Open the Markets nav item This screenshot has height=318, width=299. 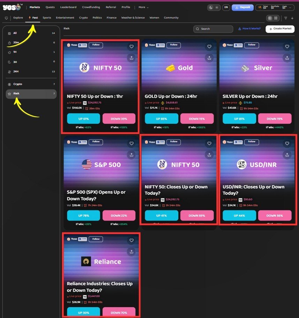[x=35, y=7]
